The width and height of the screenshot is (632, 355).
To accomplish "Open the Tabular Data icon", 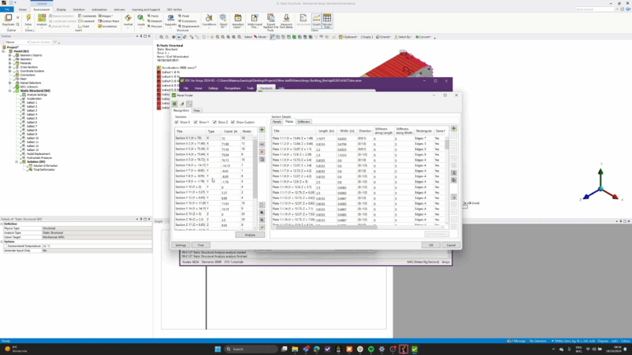I will [327, 19].
